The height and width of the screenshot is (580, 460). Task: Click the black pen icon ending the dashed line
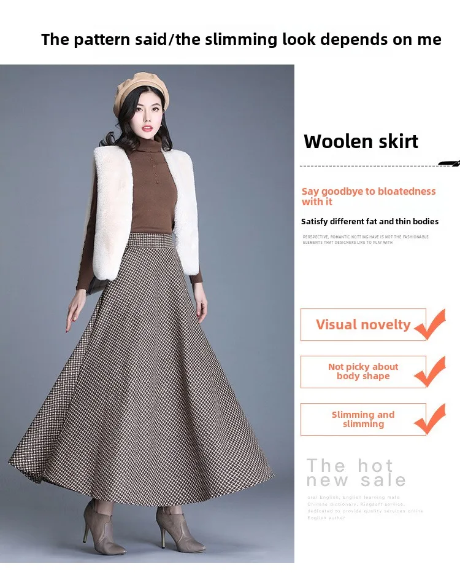[450, 163]
